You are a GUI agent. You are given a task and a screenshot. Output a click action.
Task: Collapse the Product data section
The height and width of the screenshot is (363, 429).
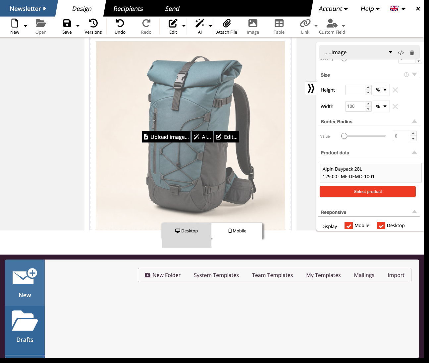(414, 152)
